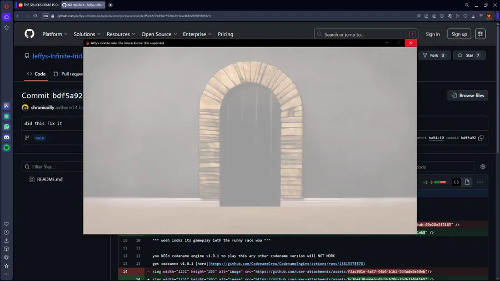Switch to THE SHUCKS DEMO reddit tab

pyautogui.click(x=38, y=5)
